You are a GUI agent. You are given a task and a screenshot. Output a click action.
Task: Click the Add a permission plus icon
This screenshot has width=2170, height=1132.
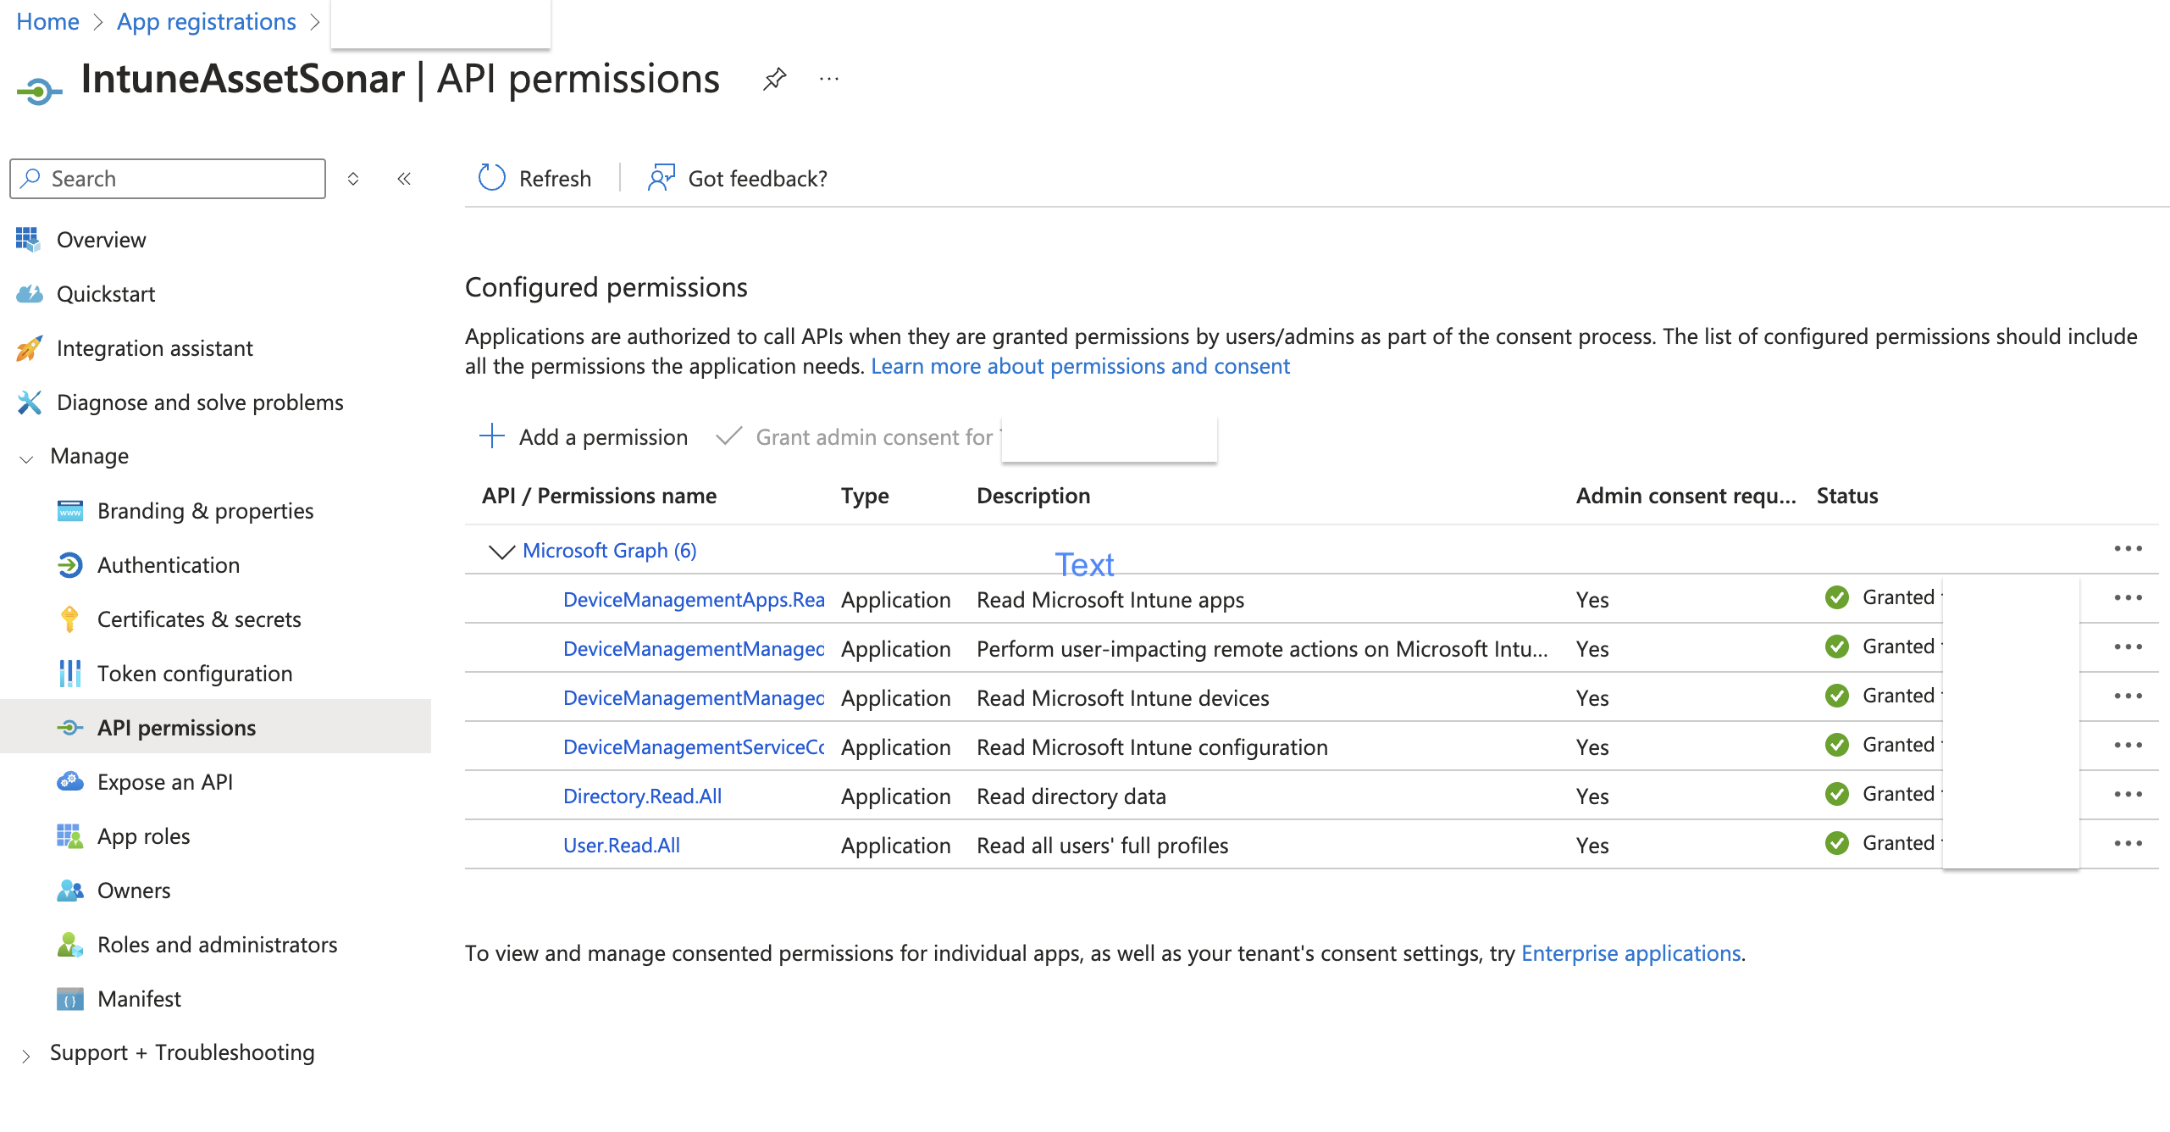point(492,436)
